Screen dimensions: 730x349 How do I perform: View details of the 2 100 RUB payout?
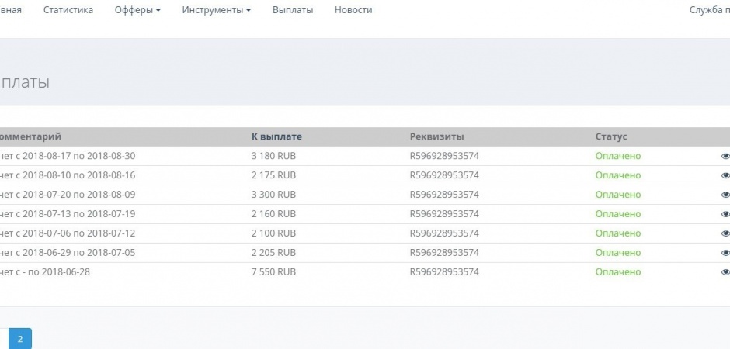pyautogui.click(x=725, y=233)
